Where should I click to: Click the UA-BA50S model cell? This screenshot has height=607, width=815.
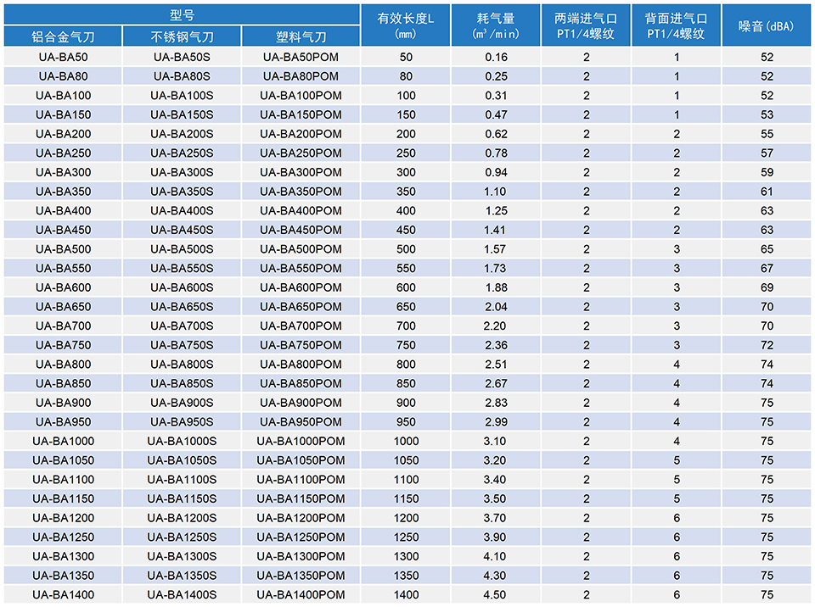182,57
